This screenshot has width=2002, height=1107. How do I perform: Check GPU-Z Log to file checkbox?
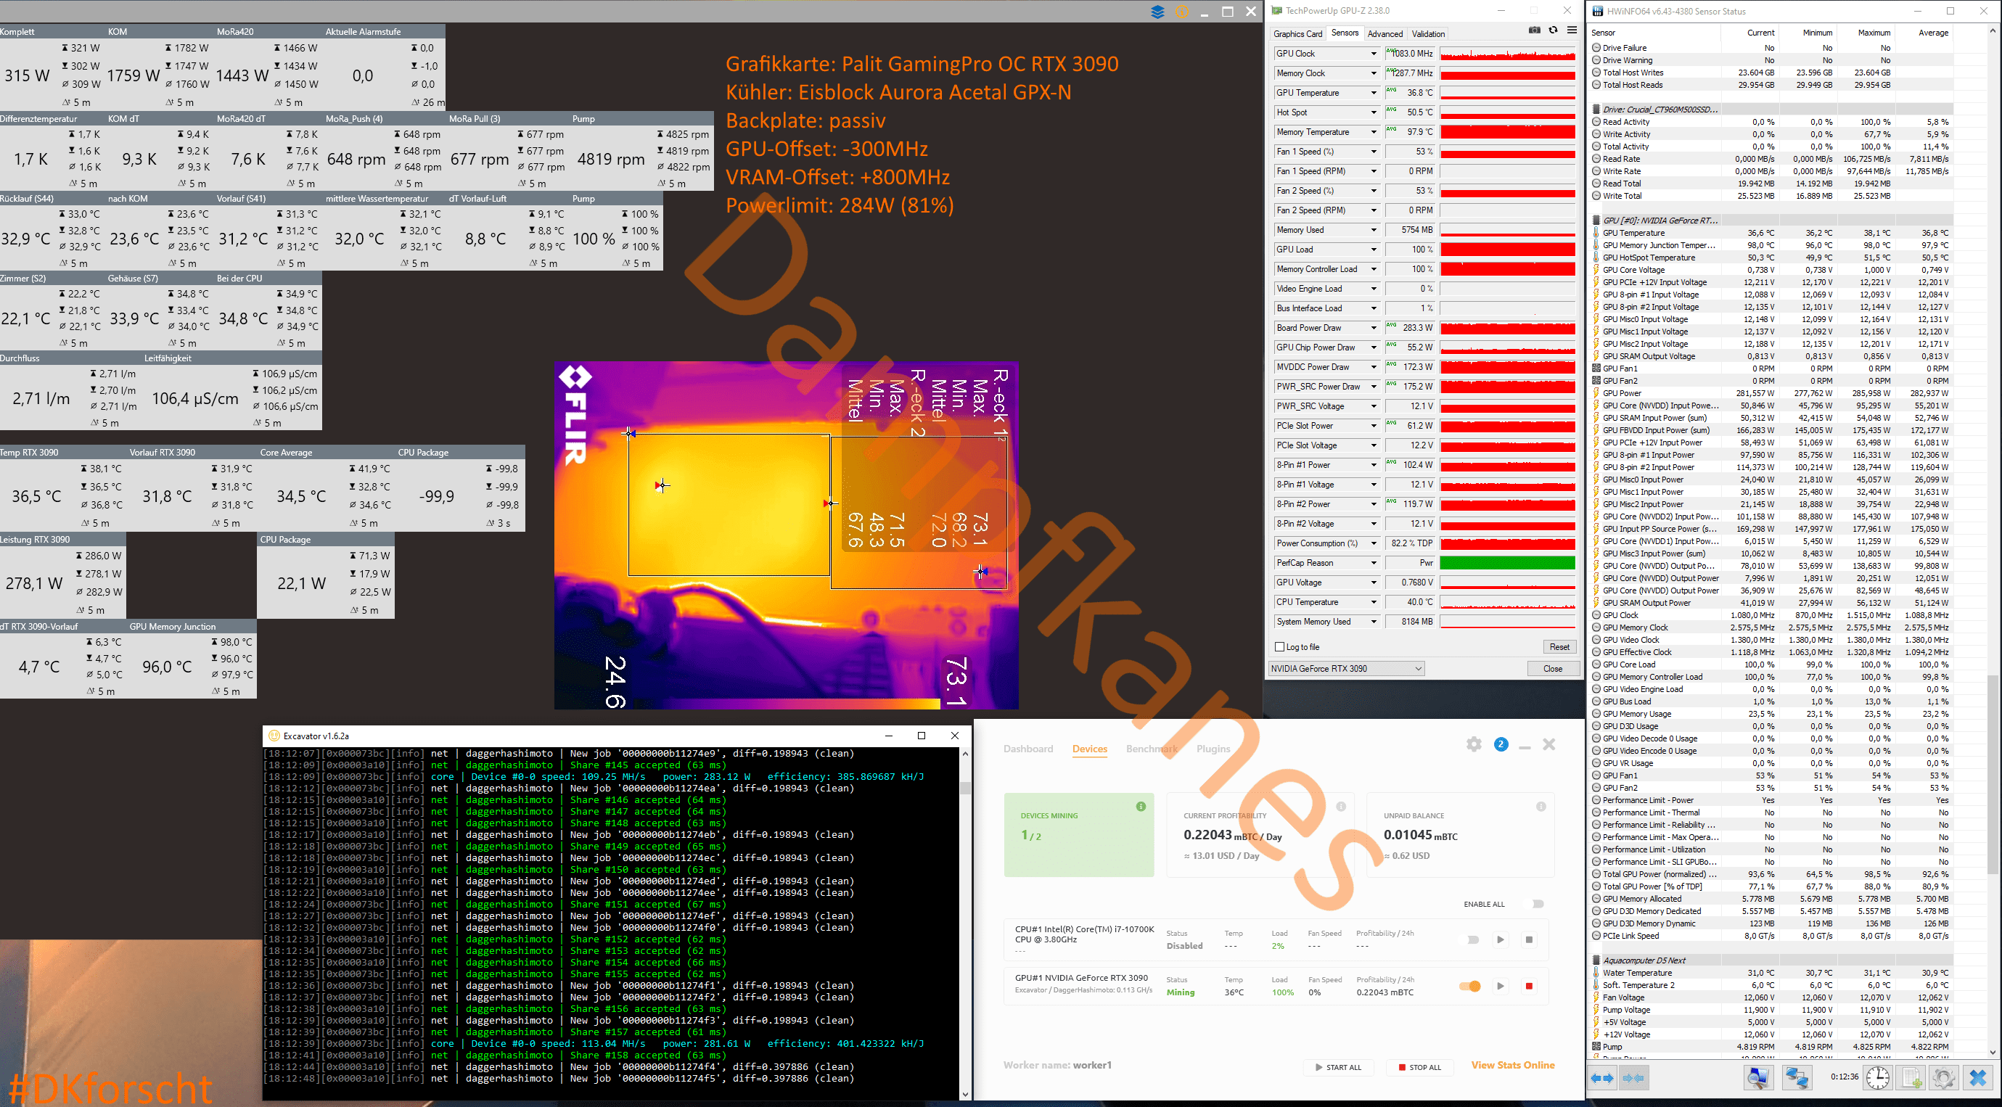(1279, 647)
